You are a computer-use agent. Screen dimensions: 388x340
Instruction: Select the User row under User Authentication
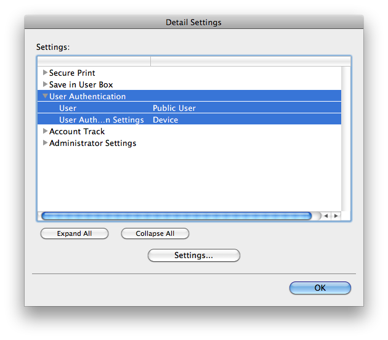189,108
